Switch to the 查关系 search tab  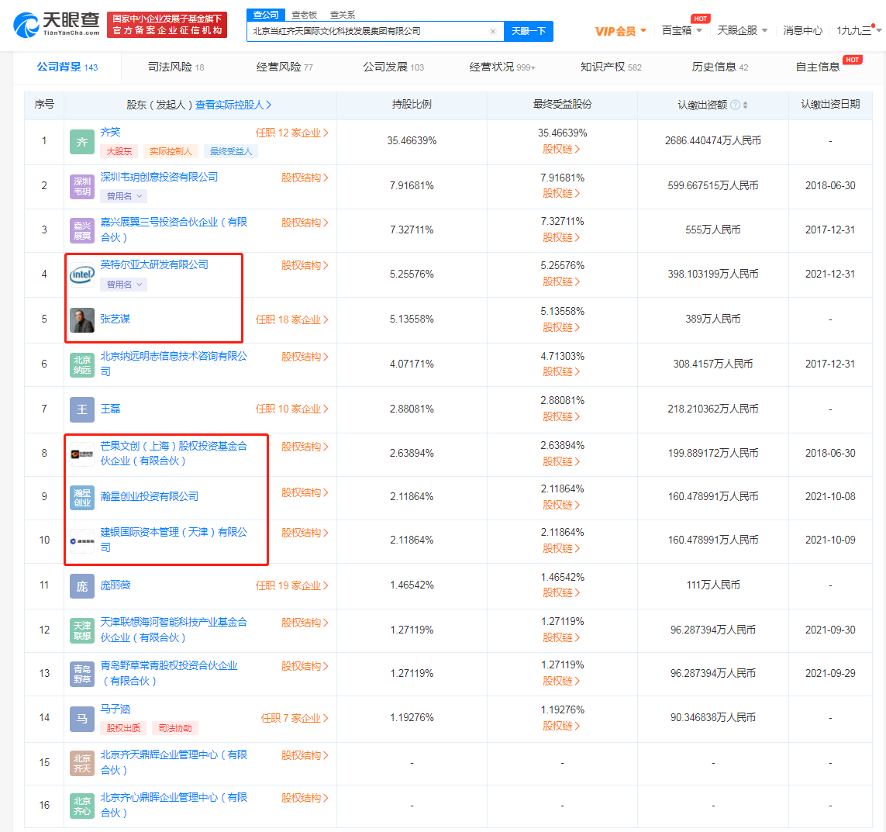pos(343,15)
